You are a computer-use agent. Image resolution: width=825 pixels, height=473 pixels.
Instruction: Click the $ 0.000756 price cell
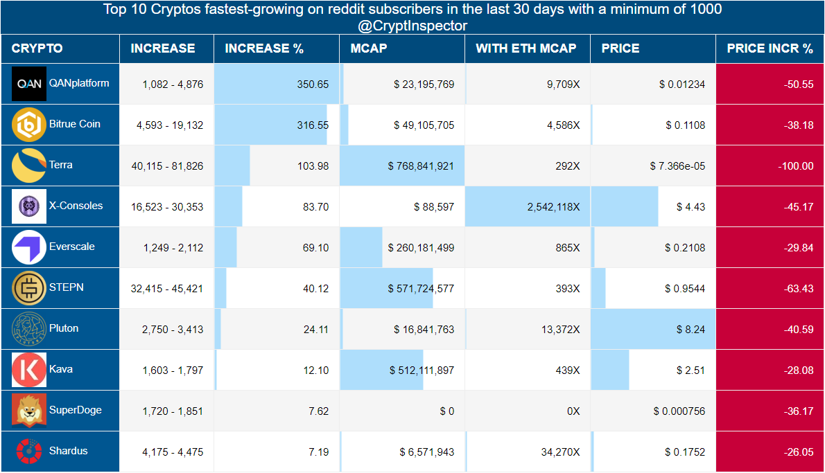[653, 411]
